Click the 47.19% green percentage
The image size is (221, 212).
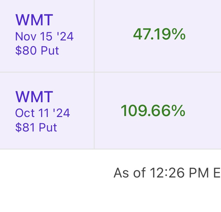click(159, 35)
